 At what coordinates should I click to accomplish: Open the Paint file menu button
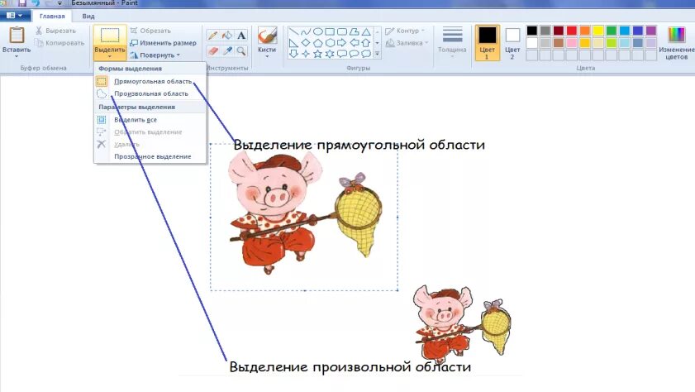(x=15, y=16)
